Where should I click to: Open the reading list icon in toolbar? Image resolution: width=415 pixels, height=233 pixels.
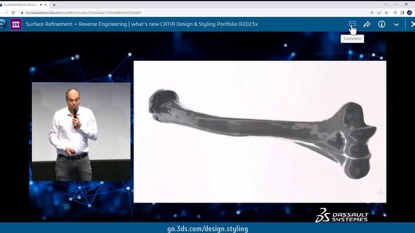(395, 13)
